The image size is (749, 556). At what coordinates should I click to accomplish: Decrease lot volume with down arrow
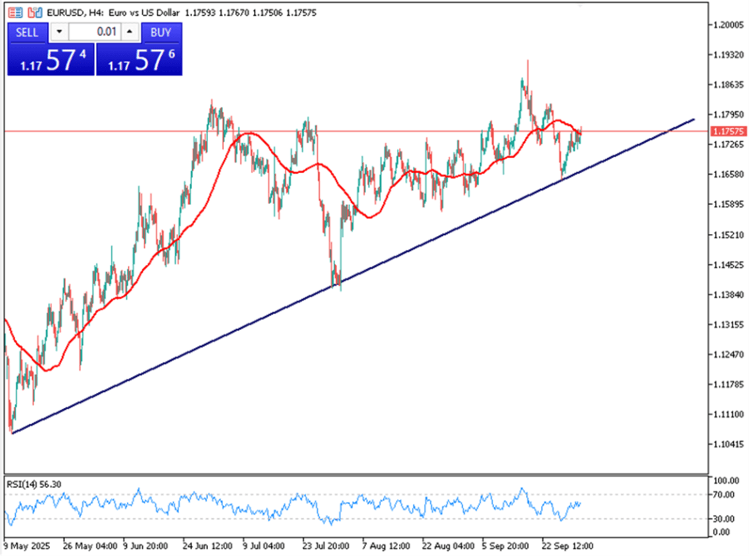pyautogui.click(x=60, y=32)
